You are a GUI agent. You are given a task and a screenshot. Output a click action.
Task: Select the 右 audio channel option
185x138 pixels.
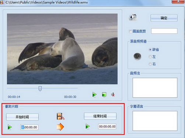(x=150, y=64)
